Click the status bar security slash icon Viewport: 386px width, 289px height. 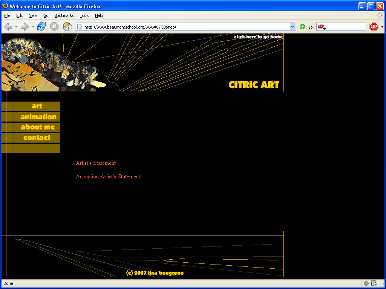click(x=366, y=283)
